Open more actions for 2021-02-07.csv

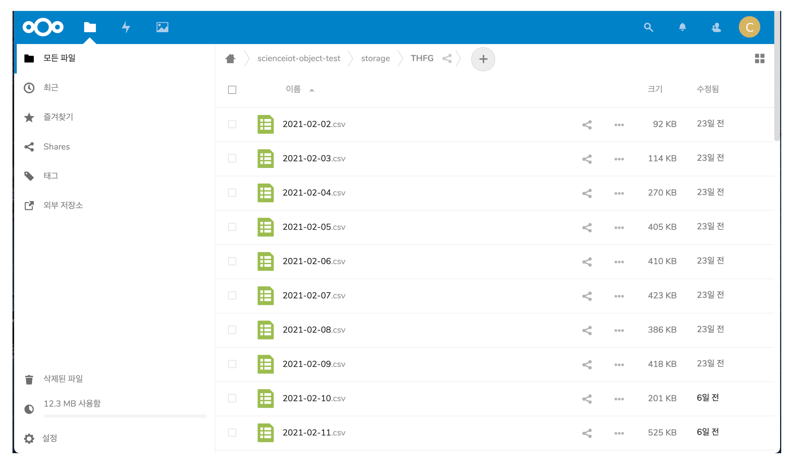(x=619, y=296)
